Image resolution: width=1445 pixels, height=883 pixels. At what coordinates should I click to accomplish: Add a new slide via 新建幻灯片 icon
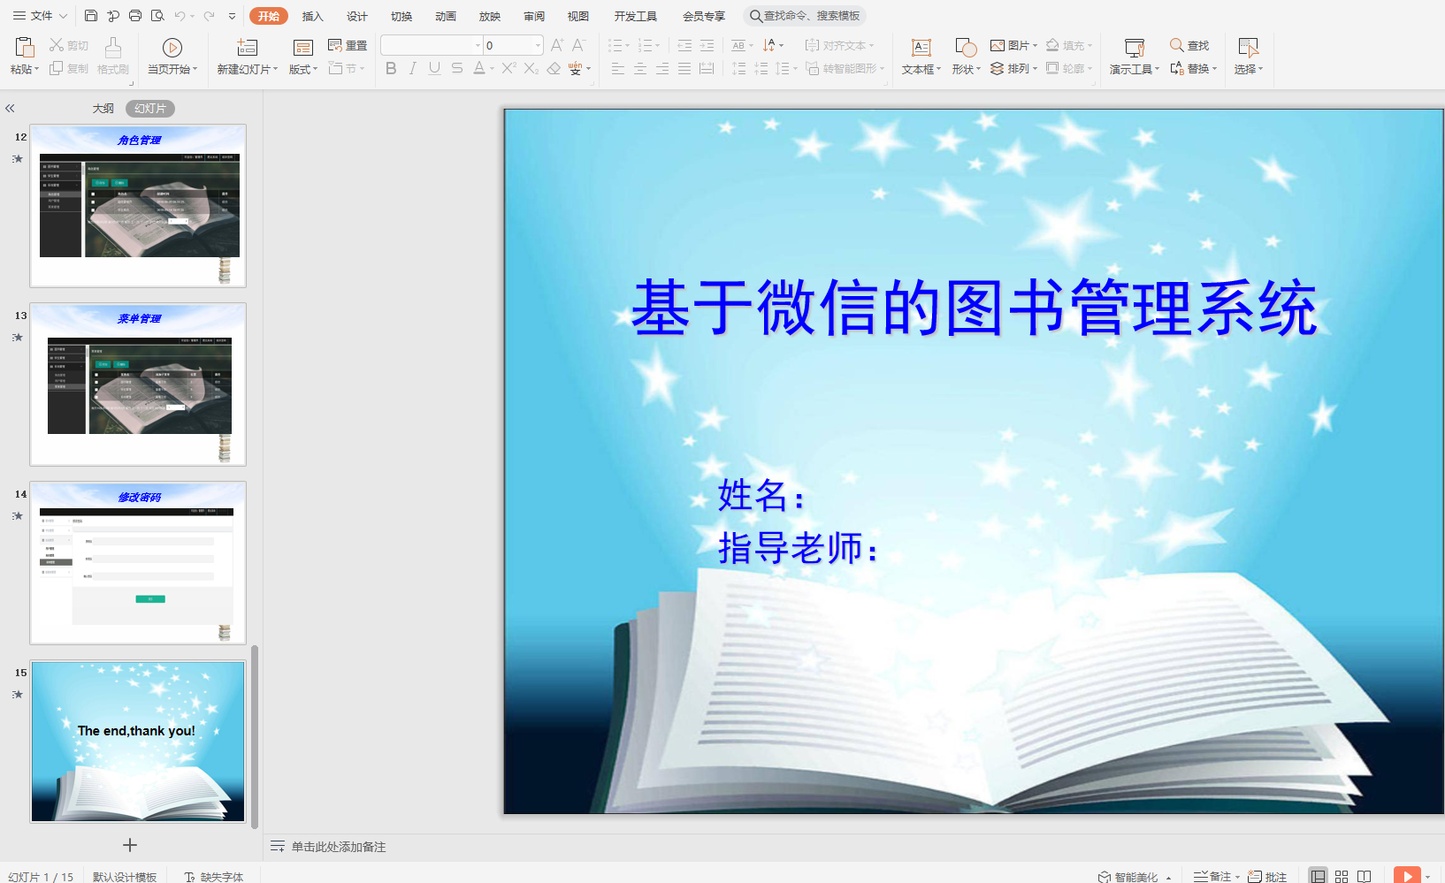[x=248, y=47]
